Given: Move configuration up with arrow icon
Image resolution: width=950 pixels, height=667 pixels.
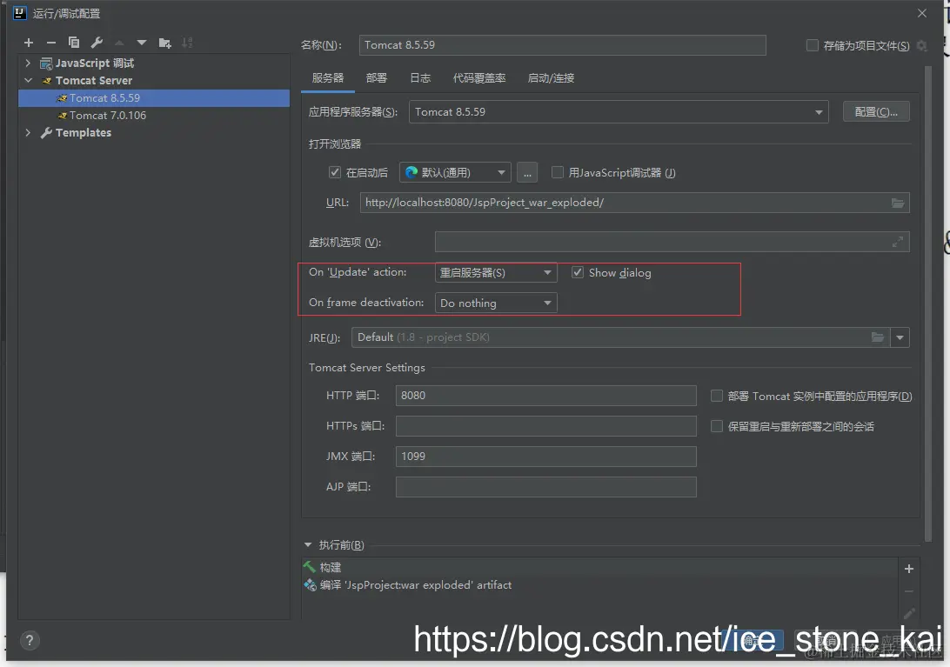Looking at the screenshot, I should click(x=119, y=43).
